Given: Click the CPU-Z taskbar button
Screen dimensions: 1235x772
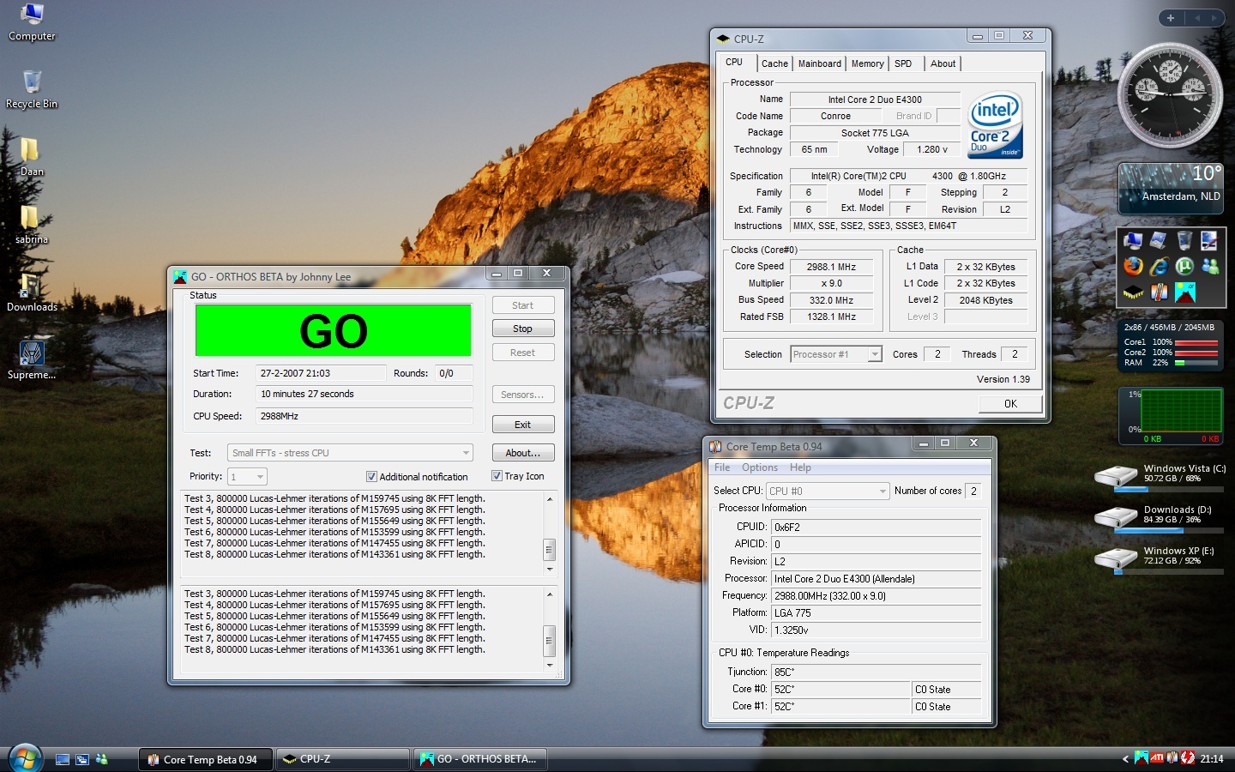Looking at the screenshot, I should (x=342, y=759).
